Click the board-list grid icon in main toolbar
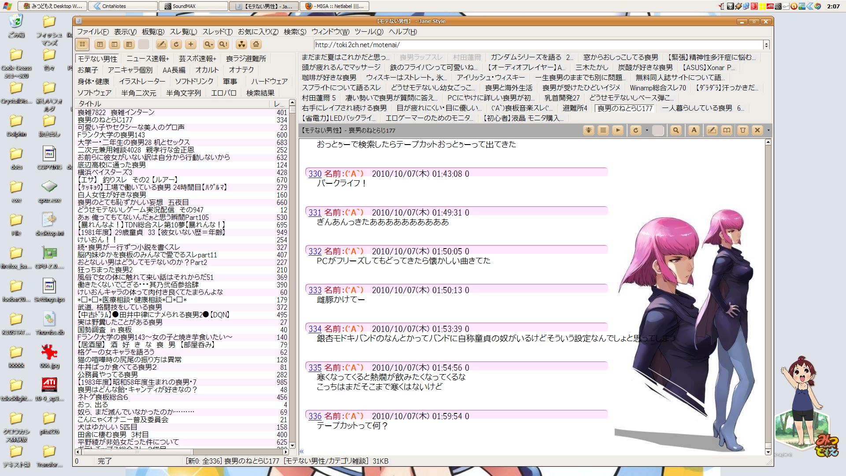Screen dimensions: 846x476 82,44
